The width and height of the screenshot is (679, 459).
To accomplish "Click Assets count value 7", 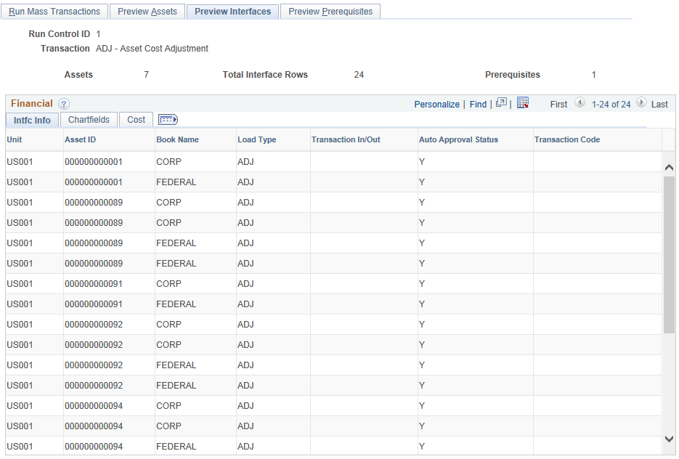I will tap(147, 75).
